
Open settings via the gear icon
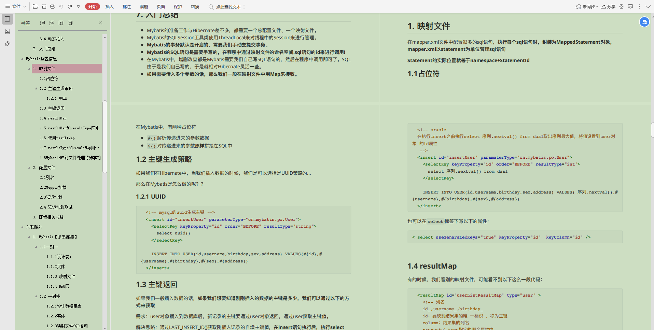(x=622, y=6)
